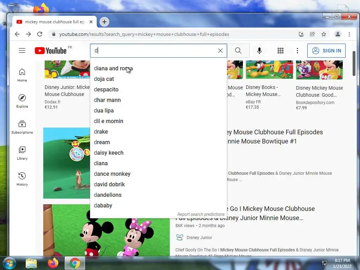Choose suggestion 'despacito'
This screenshot has height=270, width=360.
(159, 90)
